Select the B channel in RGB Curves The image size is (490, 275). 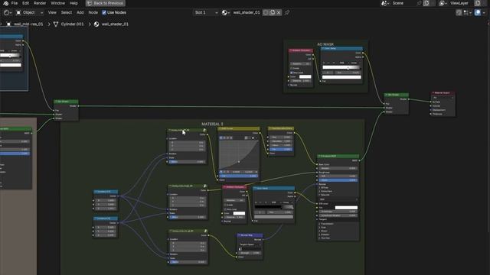tap(231, 137)
